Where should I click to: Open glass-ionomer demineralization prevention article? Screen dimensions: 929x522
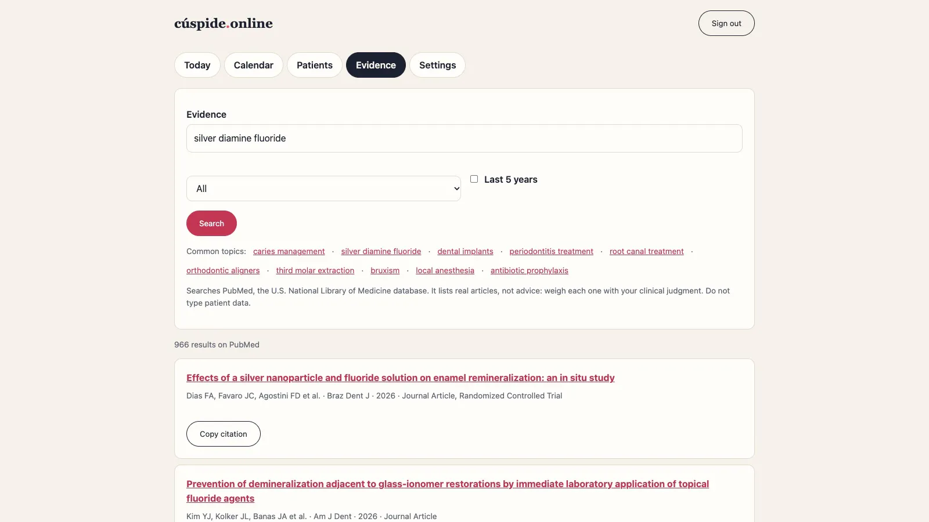pos(448,491)
